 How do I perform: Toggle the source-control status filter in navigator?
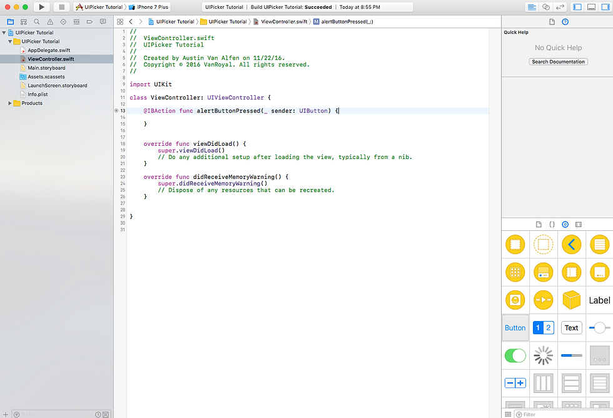[106, 414]
